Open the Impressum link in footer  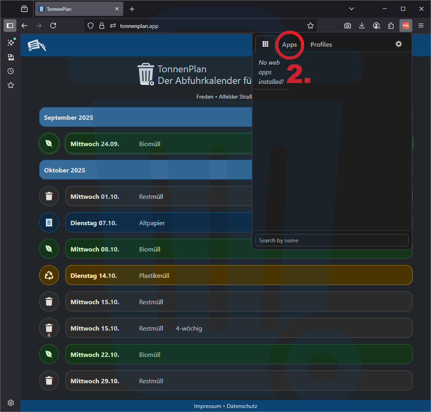coord(208,406)
